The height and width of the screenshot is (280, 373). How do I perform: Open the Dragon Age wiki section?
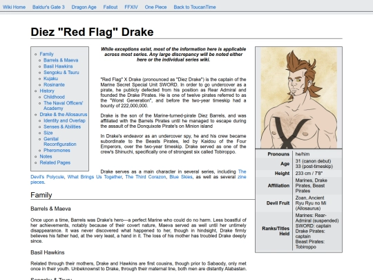(x=84, y=7)
